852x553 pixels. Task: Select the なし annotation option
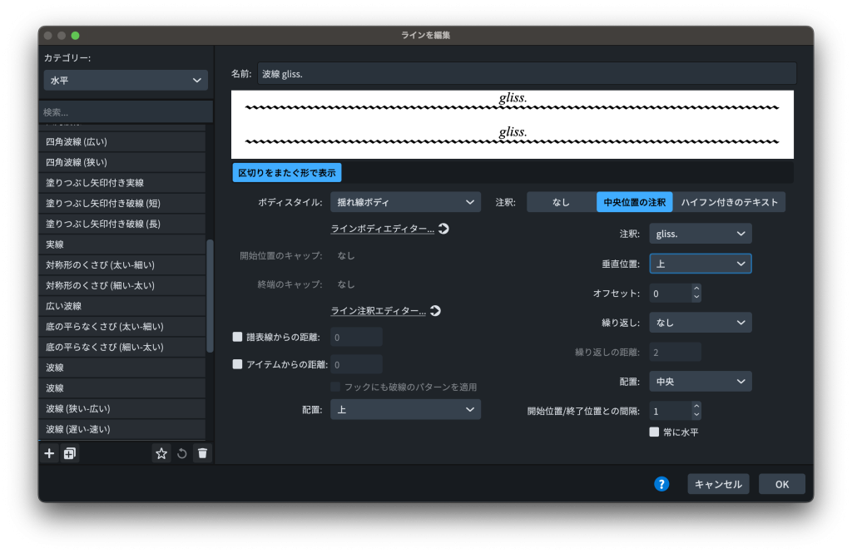tap(561, 202)
